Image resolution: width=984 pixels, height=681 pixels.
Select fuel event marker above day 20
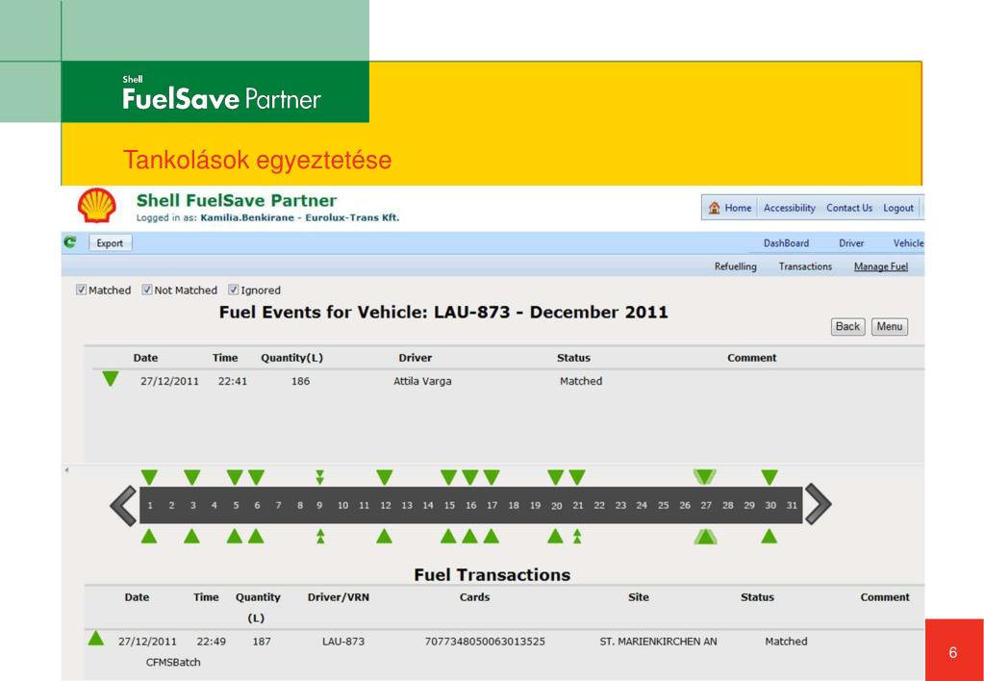[x=555, y=477]
